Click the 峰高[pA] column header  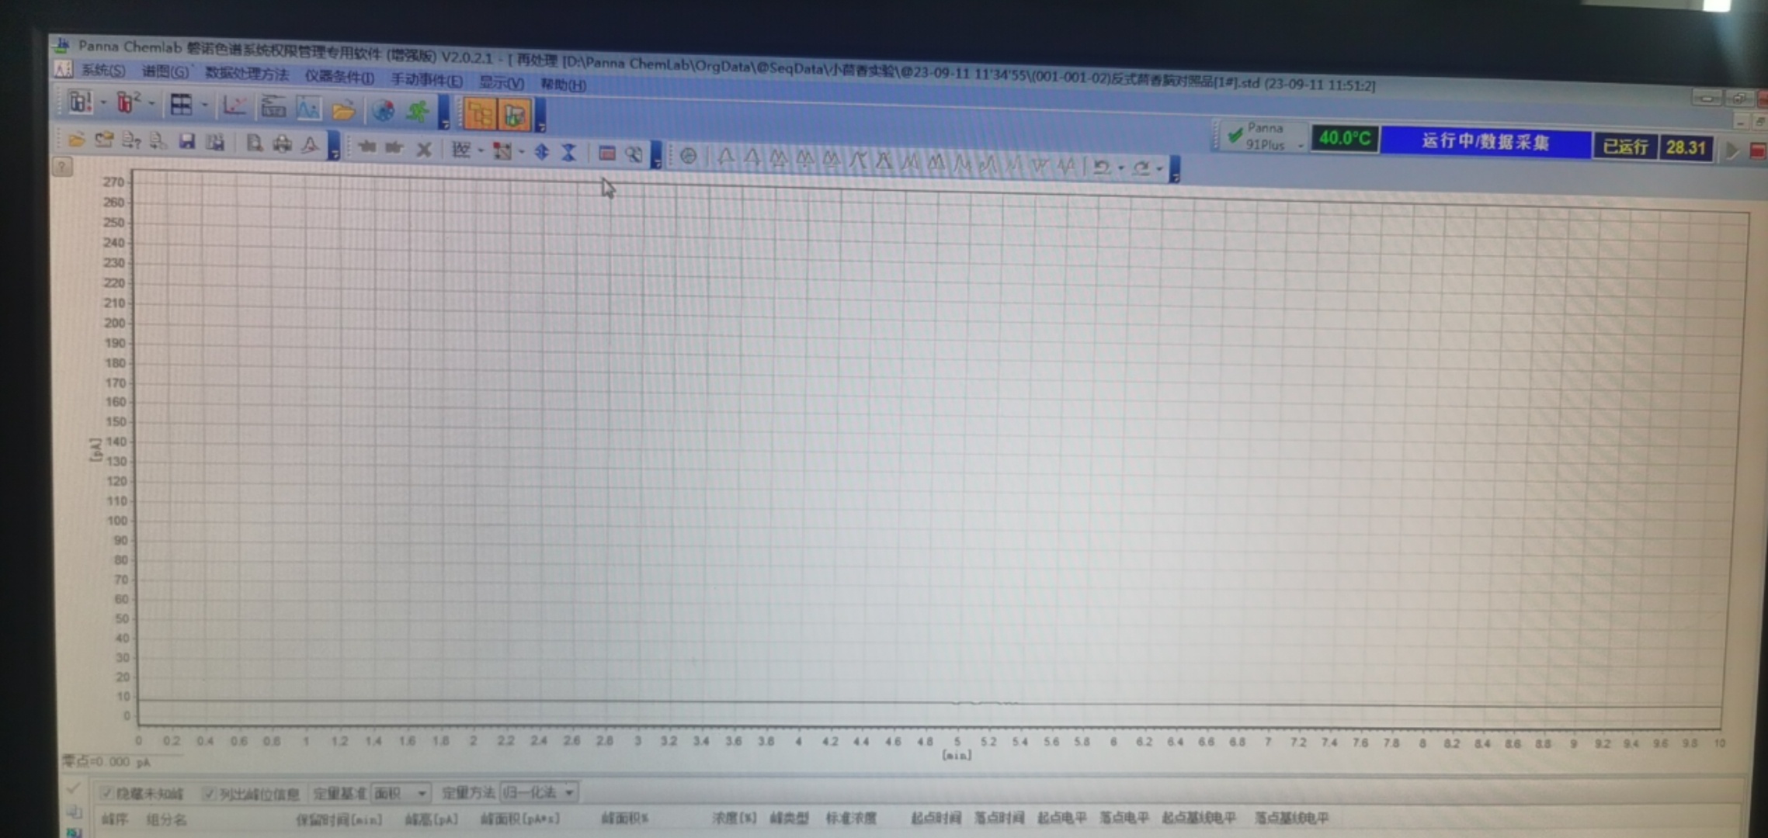click(431, 819)
